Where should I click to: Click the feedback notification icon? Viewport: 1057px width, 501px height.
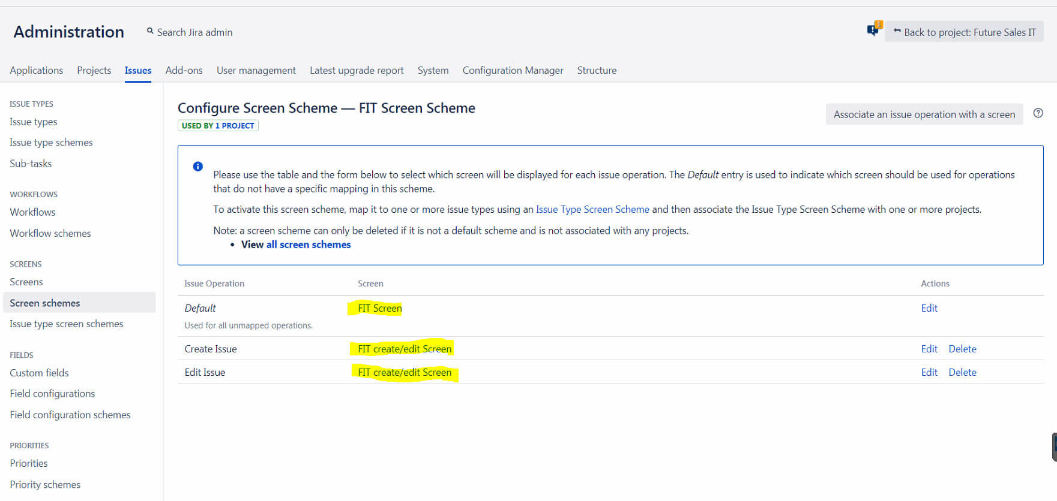(x=873, y=30)
